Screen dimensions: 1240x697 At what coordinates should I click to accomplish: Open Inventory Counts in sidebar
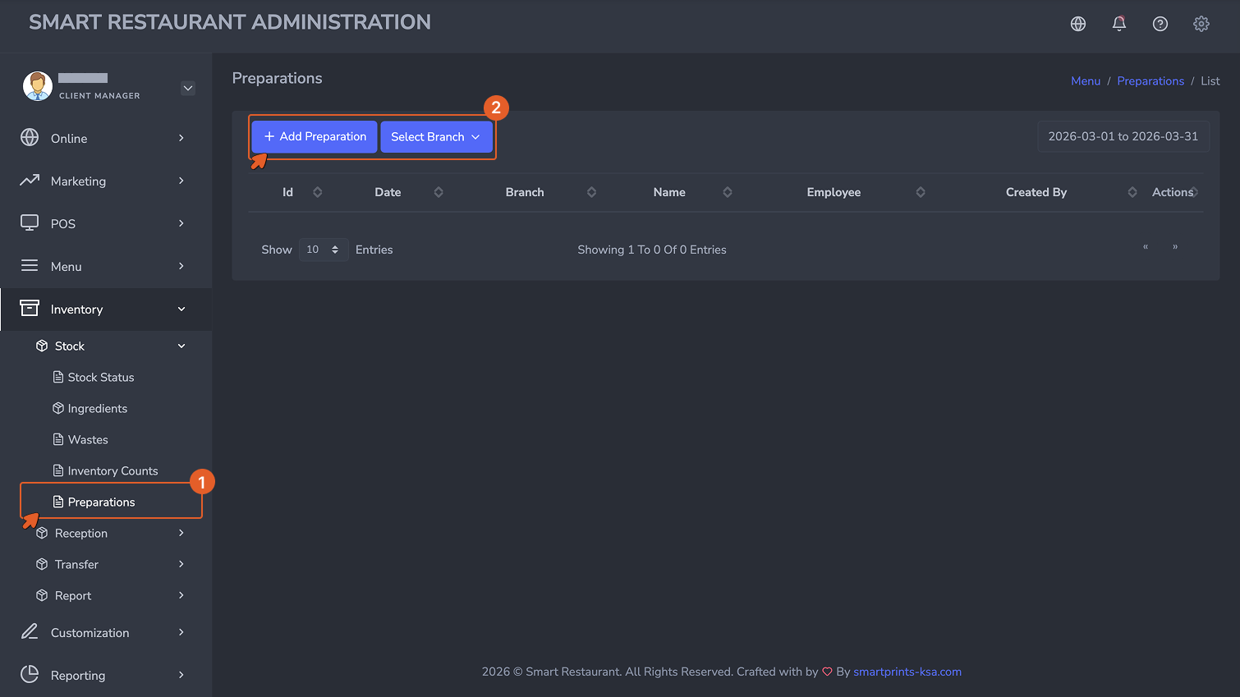tap(113, 471)
